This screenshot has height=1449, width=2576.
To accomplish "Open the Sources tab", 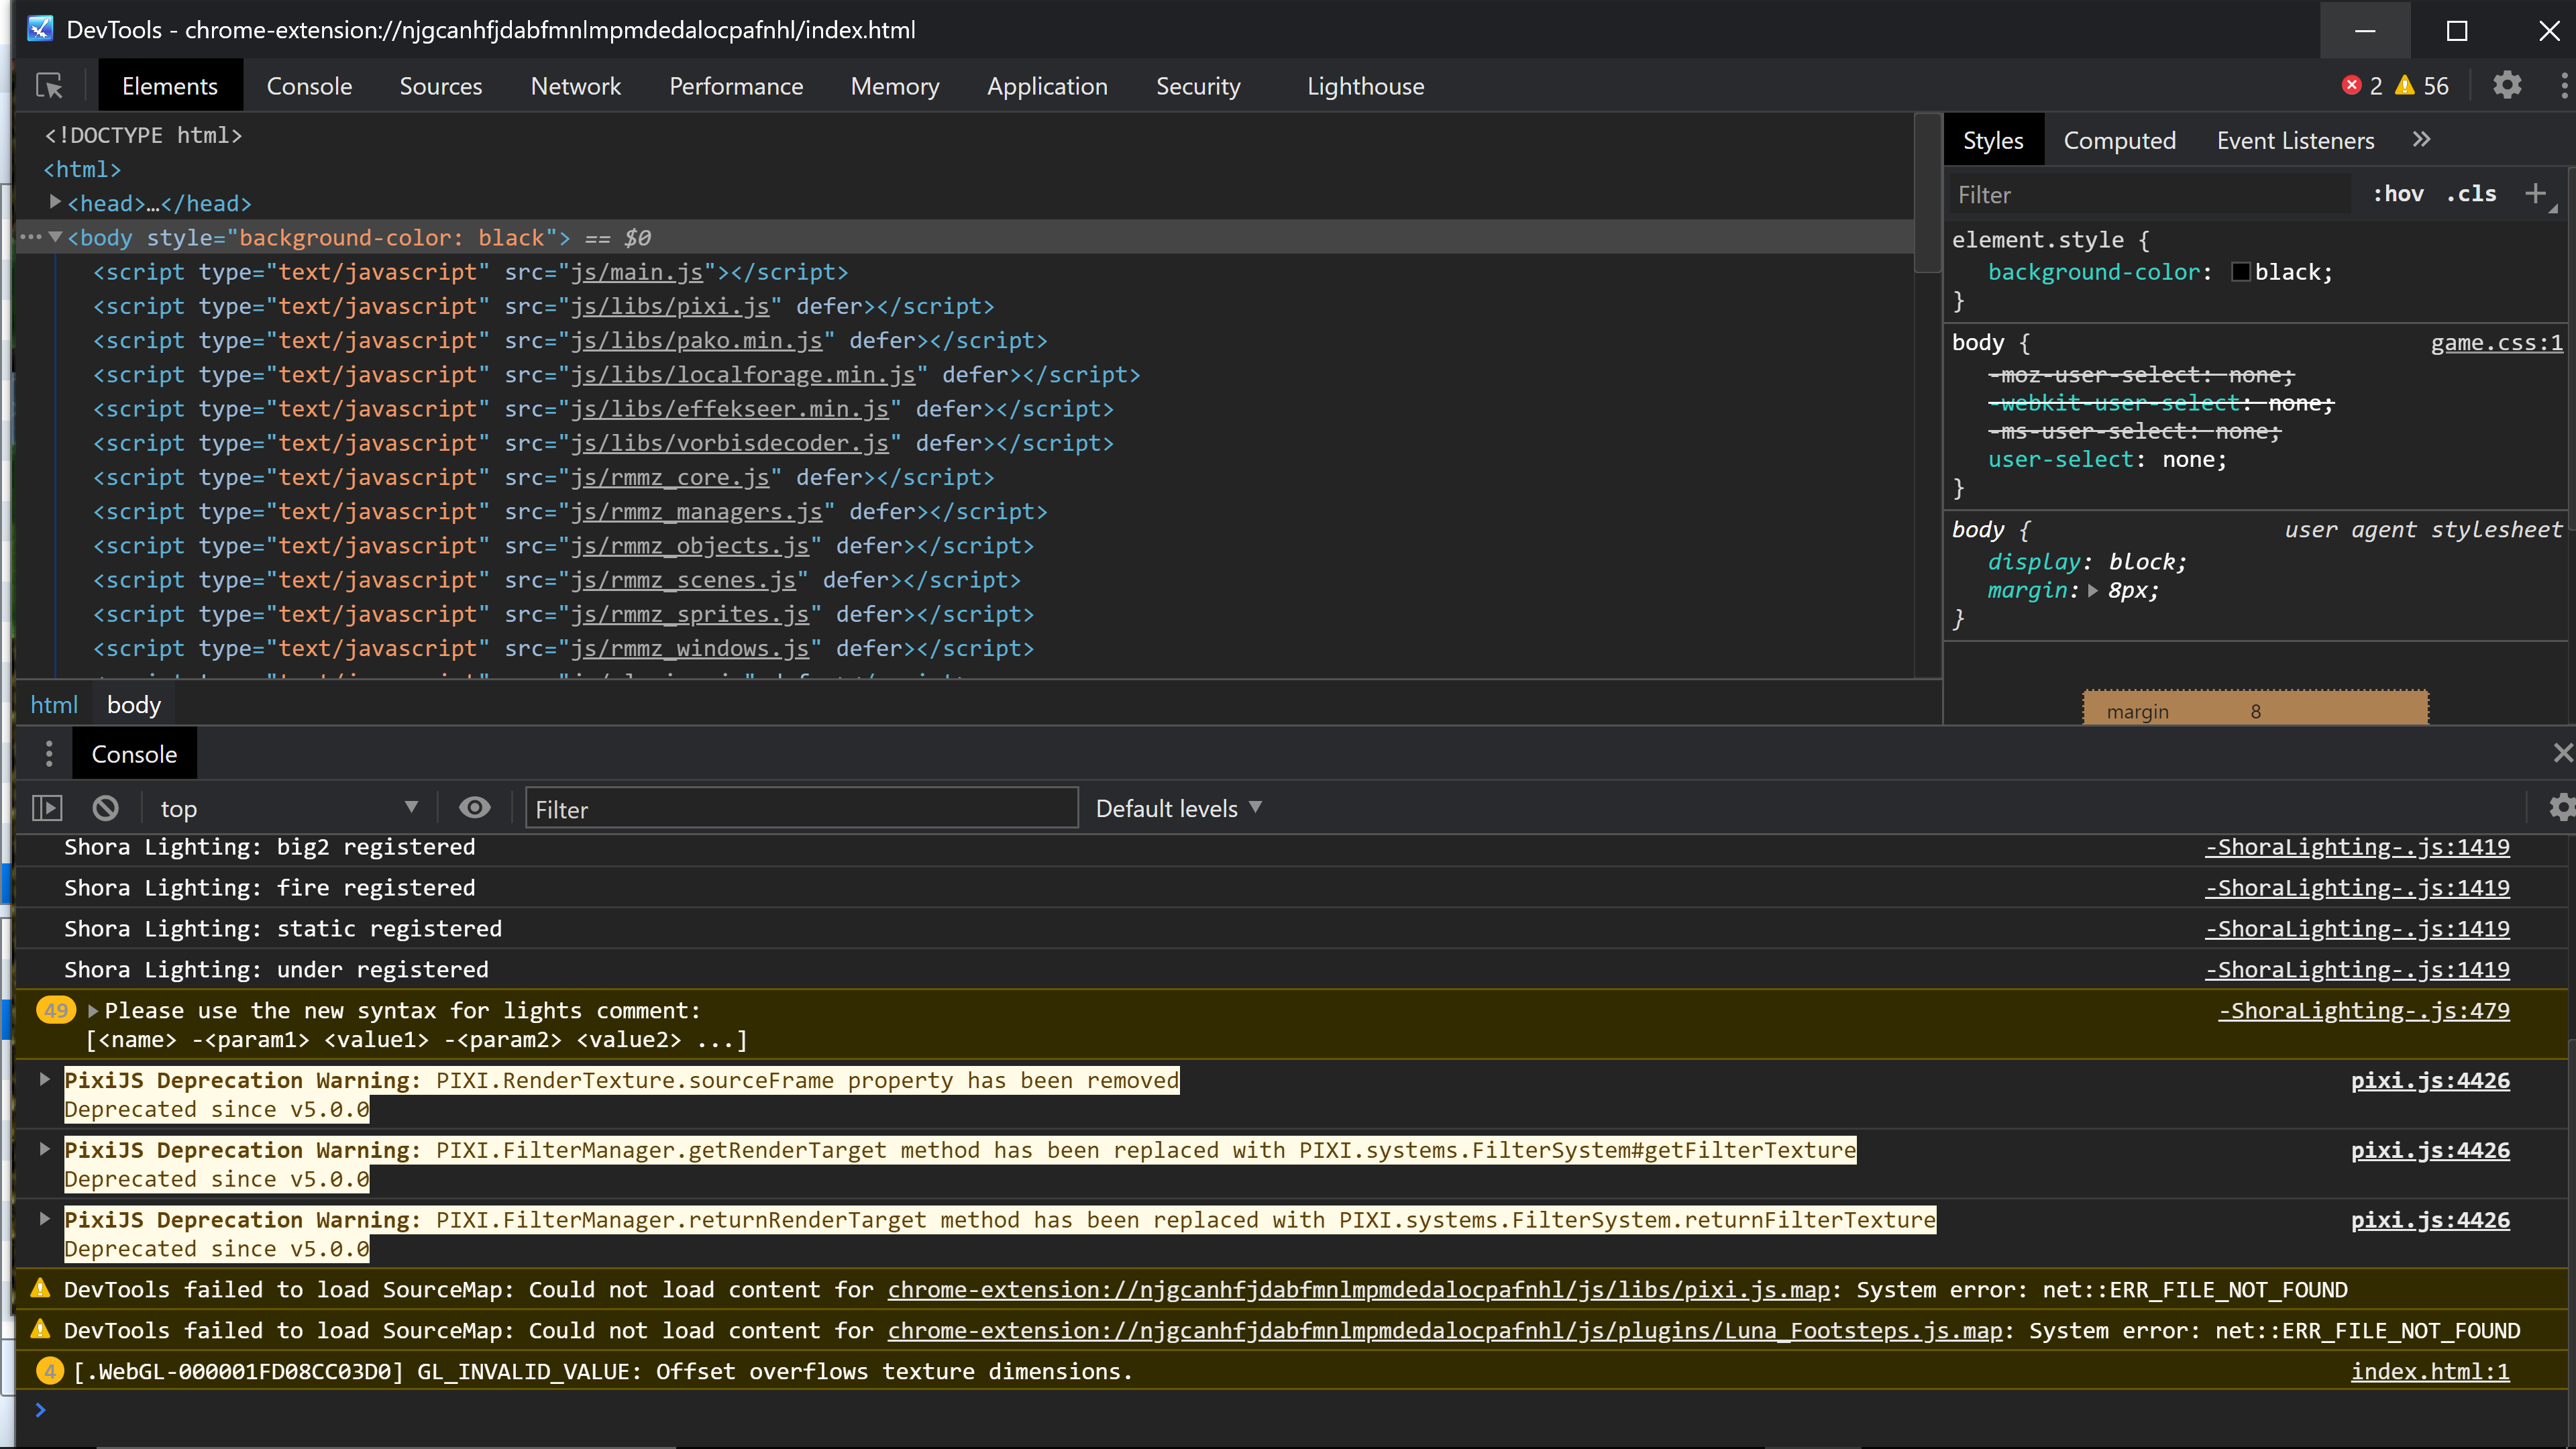I will tap(441, 86).
